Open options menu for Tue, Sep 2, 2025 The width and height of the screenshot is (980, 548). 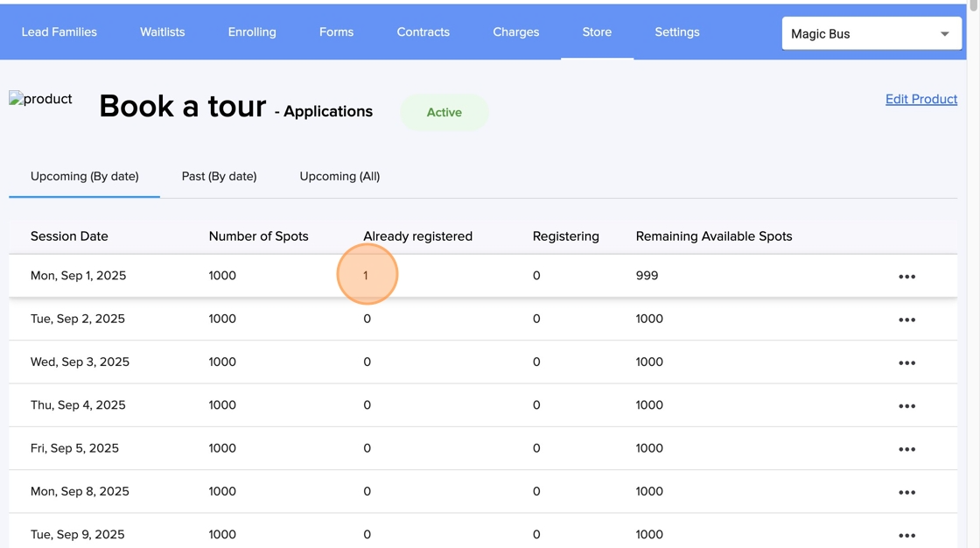point(906,320)
